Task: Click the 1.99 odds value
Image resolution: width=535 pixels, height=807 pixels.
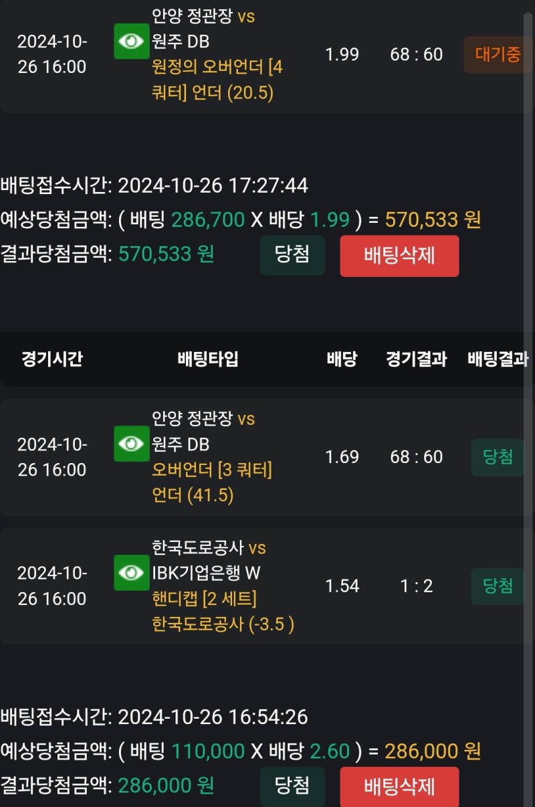Action: click(x=342, y=55)
